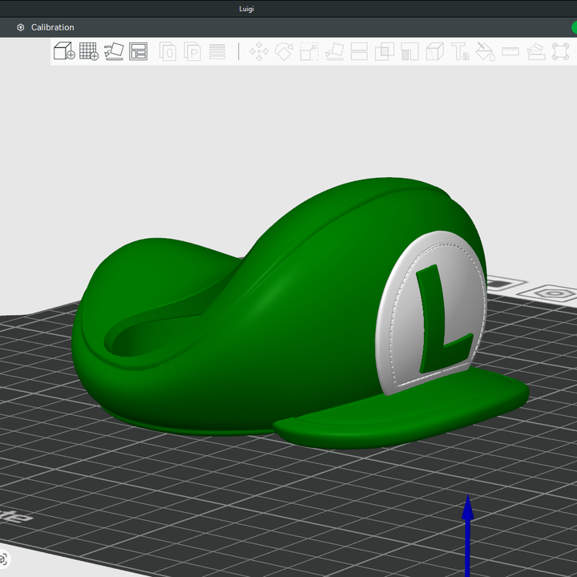Screen dimensions: 577x577
Task: Add a new plate with the grid icon
Action: pyautogui.click(x=89, y=52)
